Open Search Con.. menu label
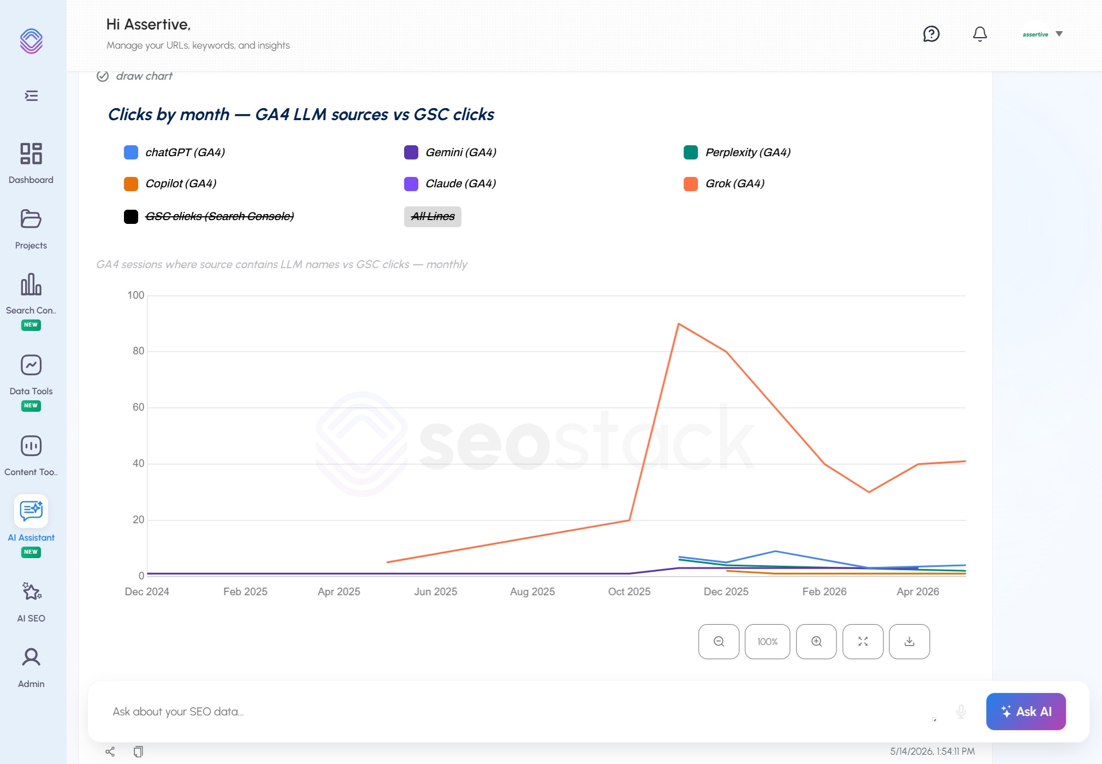This screenshot has width=1102, height=764. tap(31, 310)
